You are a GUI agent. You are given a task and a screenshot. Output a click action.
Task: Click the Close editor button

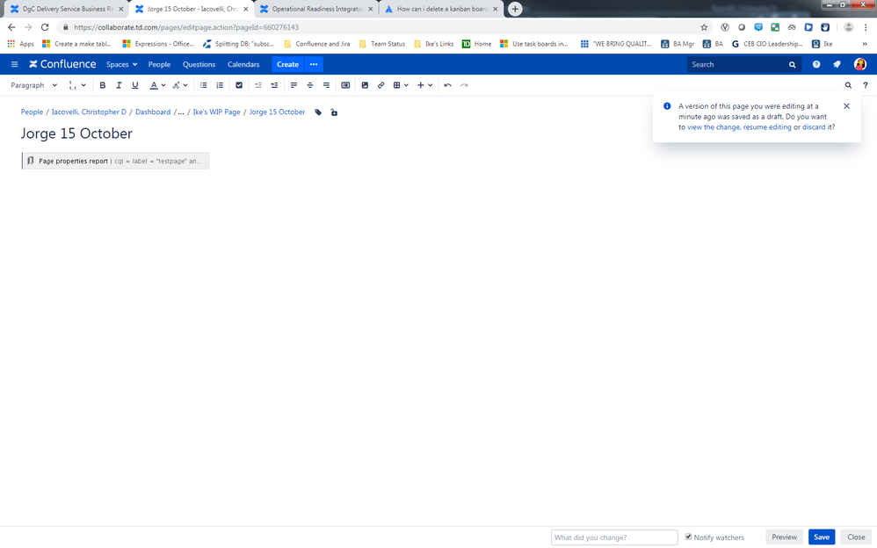pyautogui.click(x=856, y=537)
